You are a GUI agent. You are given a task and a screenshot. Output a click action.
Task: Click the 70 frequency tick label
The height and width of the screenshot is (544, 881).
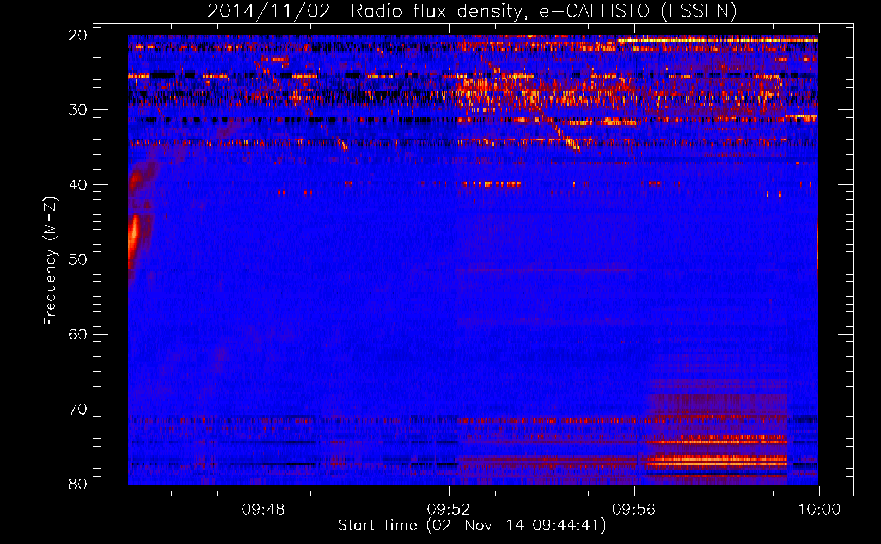pos(78,409)
